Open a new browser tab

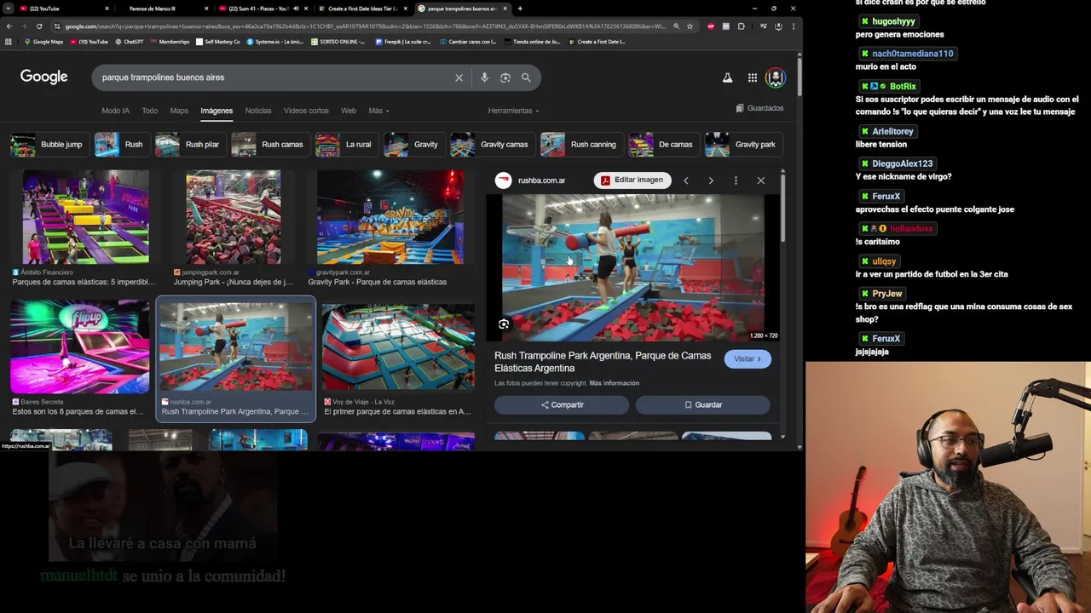tap(520, 9)
